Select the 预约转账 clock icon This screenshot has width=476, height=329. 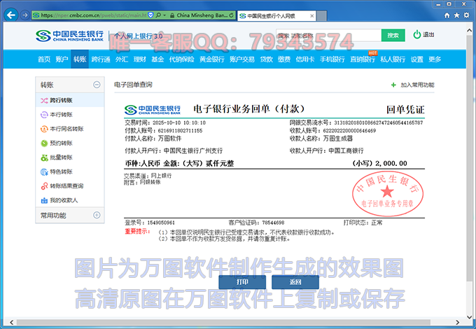[x=43, y=143]
